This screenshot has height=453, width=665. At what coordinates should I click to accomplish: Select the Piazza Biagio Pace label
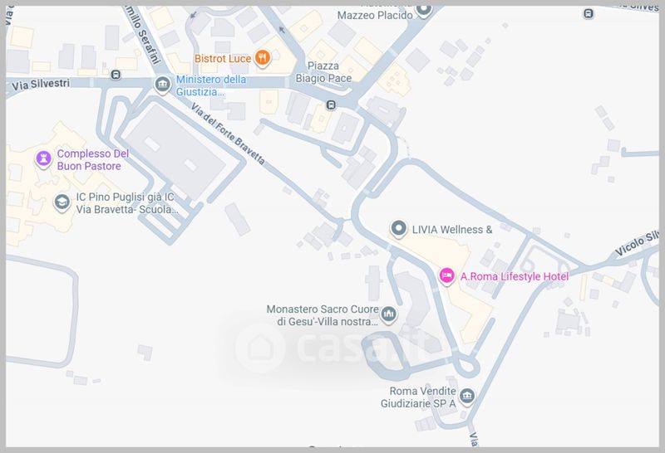point(323,72)
